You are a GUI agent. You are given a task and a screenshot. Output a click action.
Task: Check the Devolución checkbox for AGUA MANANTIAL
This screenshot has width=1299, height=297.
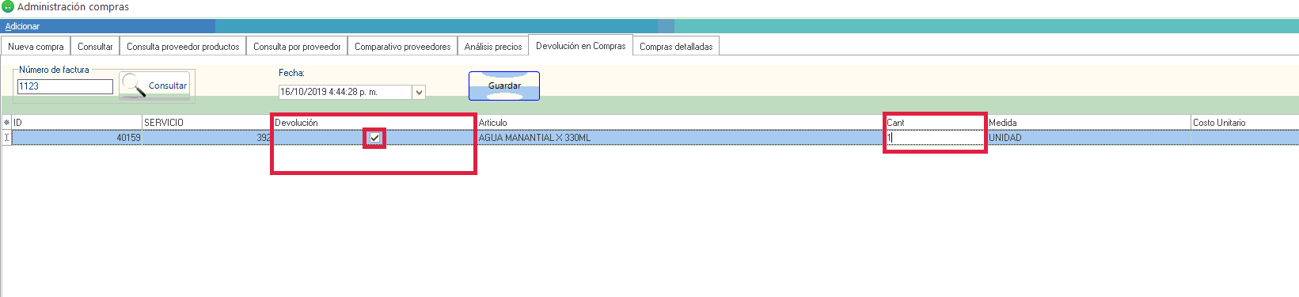coord(375,138)
